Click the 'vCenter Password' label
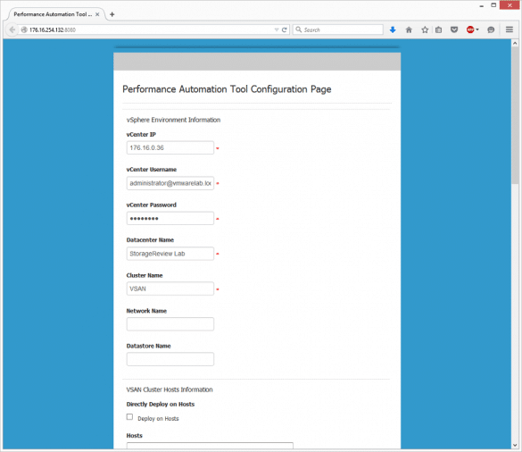The image size is (522, 452). [152, 205]
